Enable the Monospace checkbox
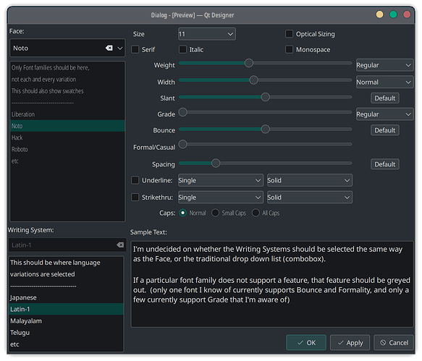 click(x=289, y=49)
